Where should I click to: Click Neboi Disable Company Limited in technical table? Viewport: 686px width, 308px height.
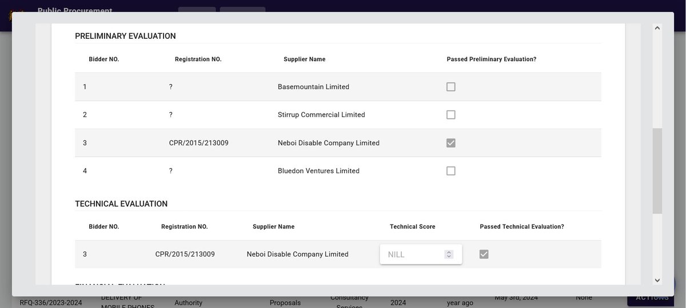pyautogui.click(x=298, y=254)
